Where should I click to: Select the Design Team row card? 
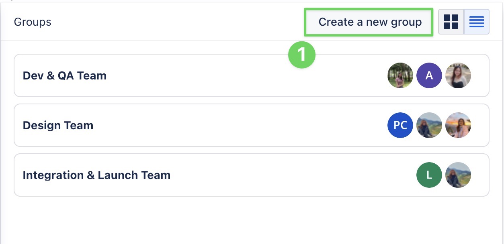click(241, 125)
